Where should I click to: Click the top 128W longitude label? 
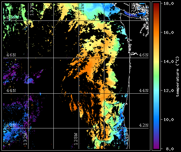coord(82,9)
